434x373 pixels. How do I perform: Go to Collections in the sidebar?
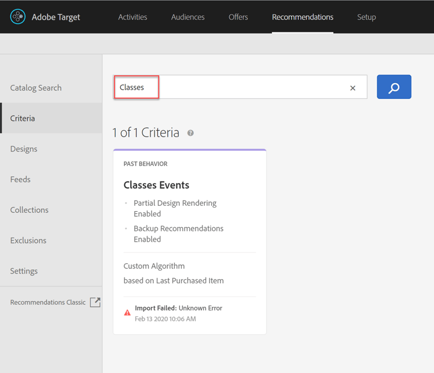click(29, 210)
